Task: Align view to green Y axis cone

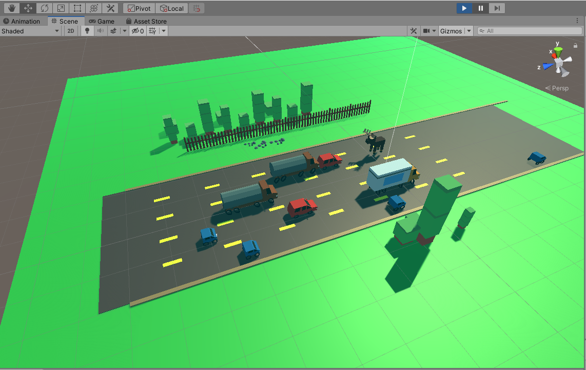Action: click(558, 52)
